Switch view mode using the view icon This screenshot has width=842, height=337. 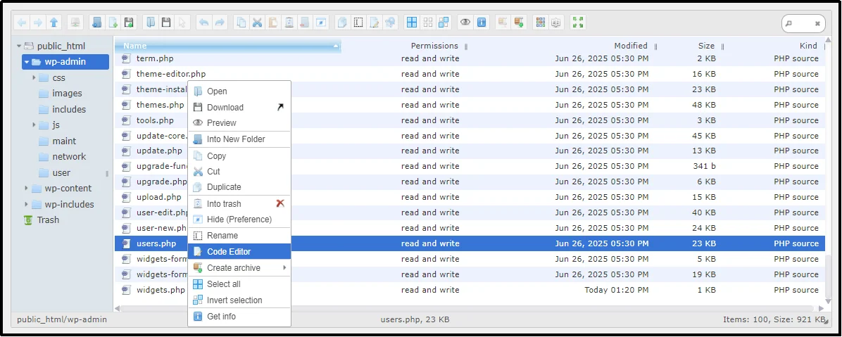pos(541,22)
